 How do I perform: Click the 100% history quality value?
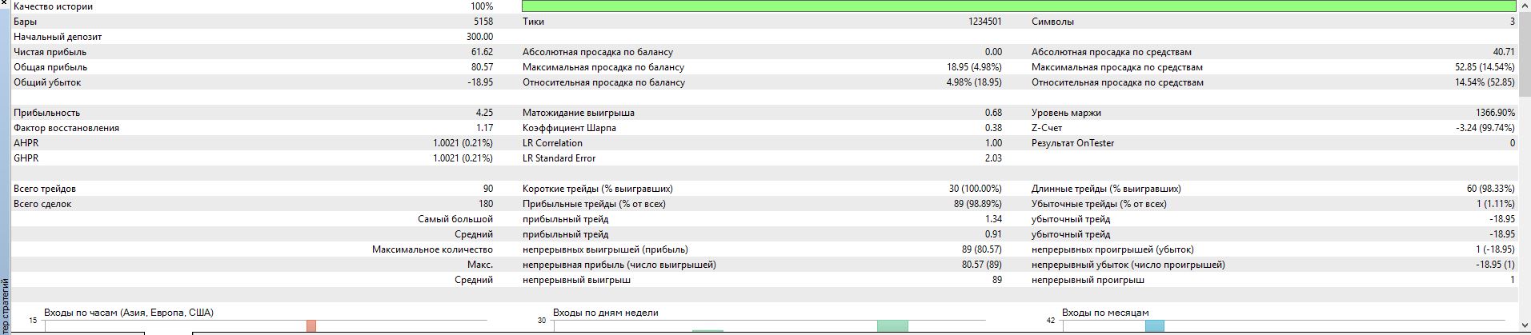point(482,6)
